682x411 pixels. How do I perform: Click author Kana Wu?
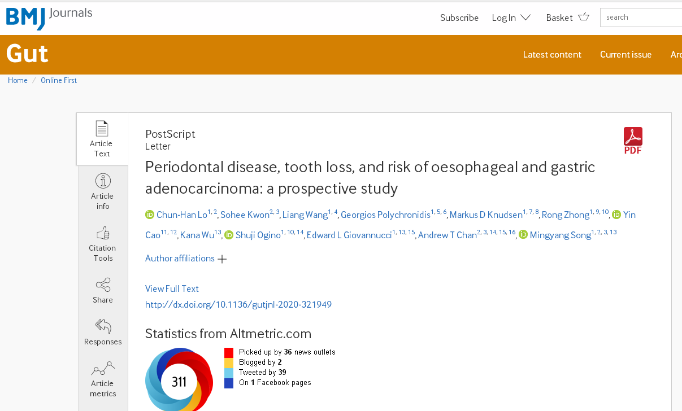[197, 235]
